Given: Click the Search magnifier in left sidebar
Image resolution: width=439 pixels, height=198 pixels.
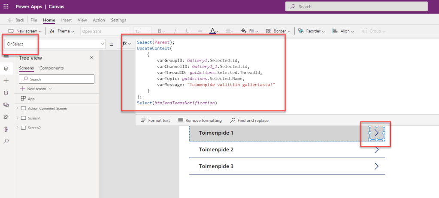Looking at the screenshot, I should click(x=6, y=141).
